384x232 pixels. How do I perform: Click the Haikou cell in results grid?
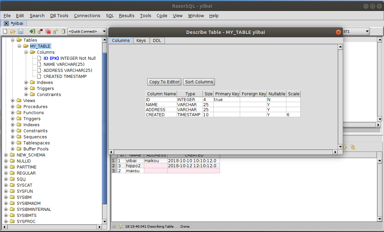pyautogui.click(x=156, y=160)
